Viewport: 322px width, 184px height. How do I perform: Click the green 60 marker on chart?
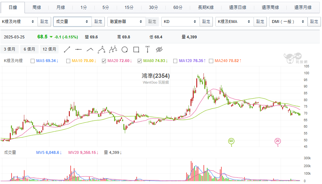click(x=231, y=141)
